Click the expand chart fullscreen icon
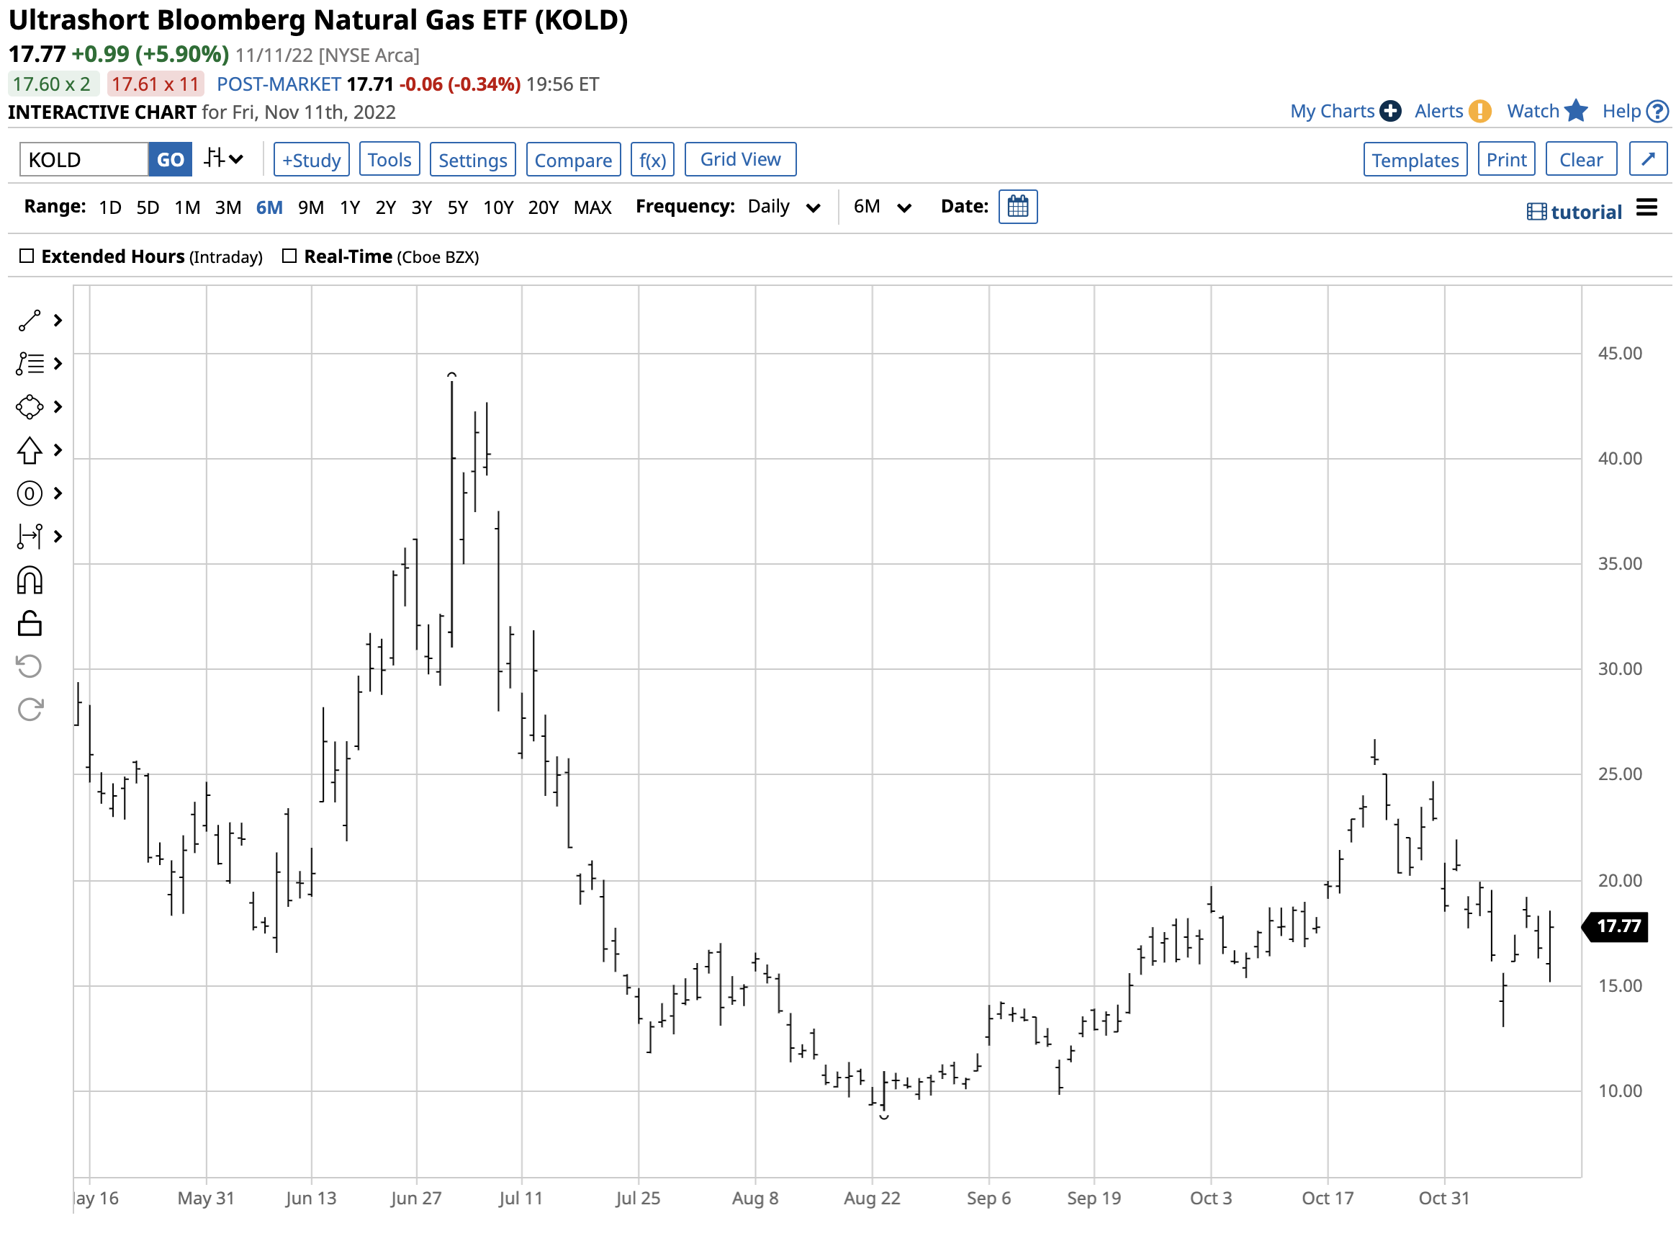Image resolution: width=1676 pixels, height=1249 pixels. (1647, 159)
